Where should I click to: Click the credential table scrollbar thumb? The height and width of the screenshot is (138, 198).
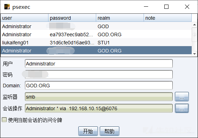click(x=194, y=34)
